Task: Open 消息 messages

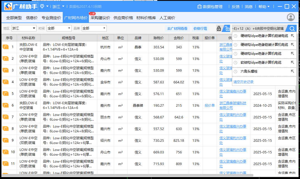Action: click(248, 6)
